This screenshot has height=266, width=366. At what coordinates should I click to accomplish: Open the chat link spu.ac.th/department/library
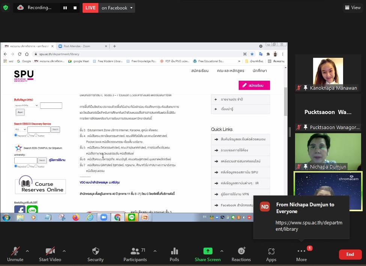(309, 226)
